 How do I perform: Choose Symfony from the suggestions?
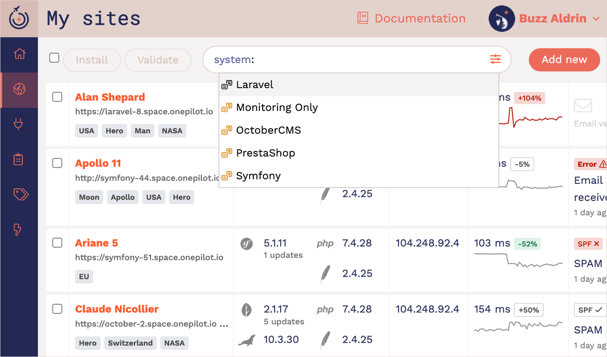coord(359,176)
